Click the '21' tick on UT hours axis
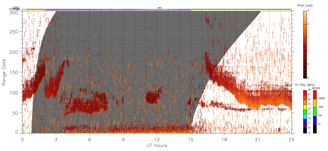 click(258, 139)
